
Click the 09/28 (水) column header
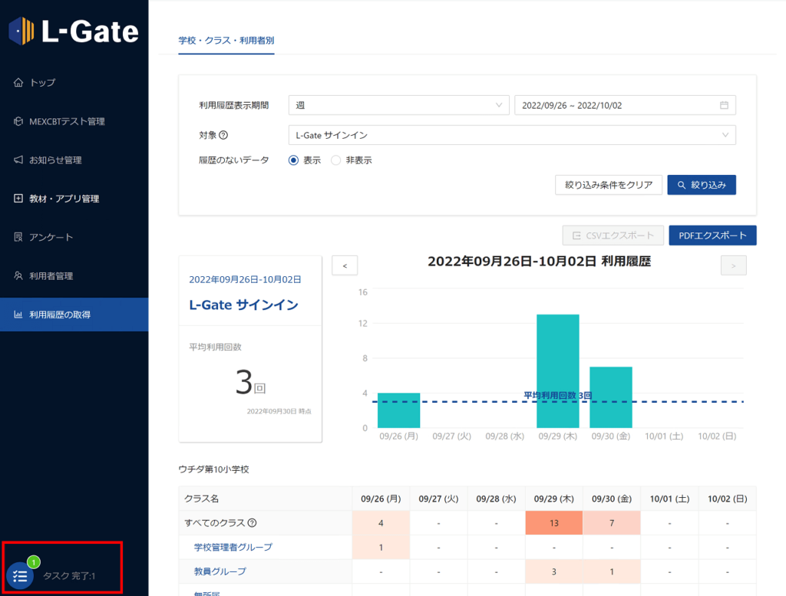497,499
